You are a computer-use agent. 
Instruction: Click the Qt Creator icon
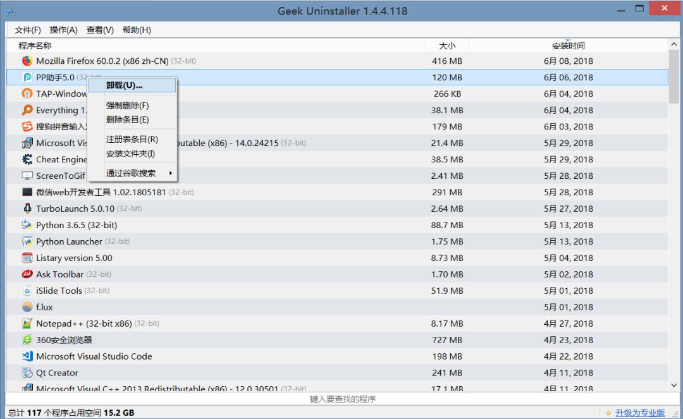coord(27,373)
